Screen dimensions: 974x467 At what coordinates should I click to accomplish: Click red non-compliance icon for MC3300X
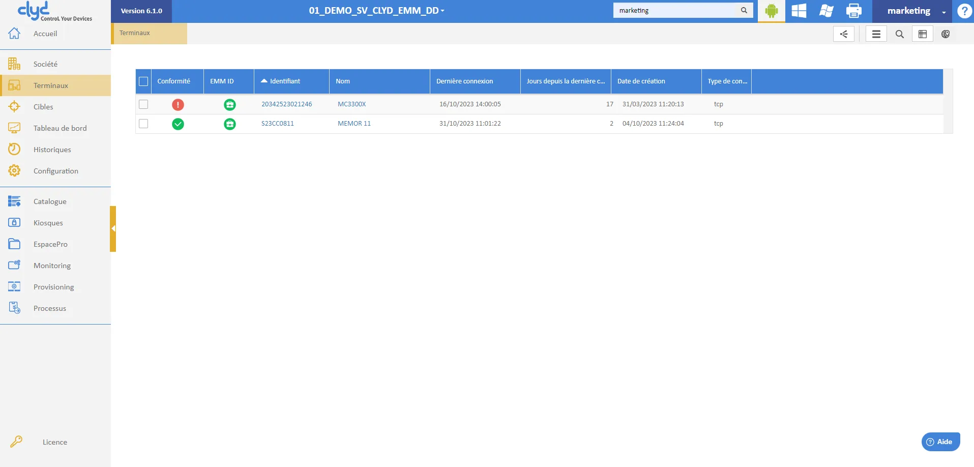click(x=178, y=105)
